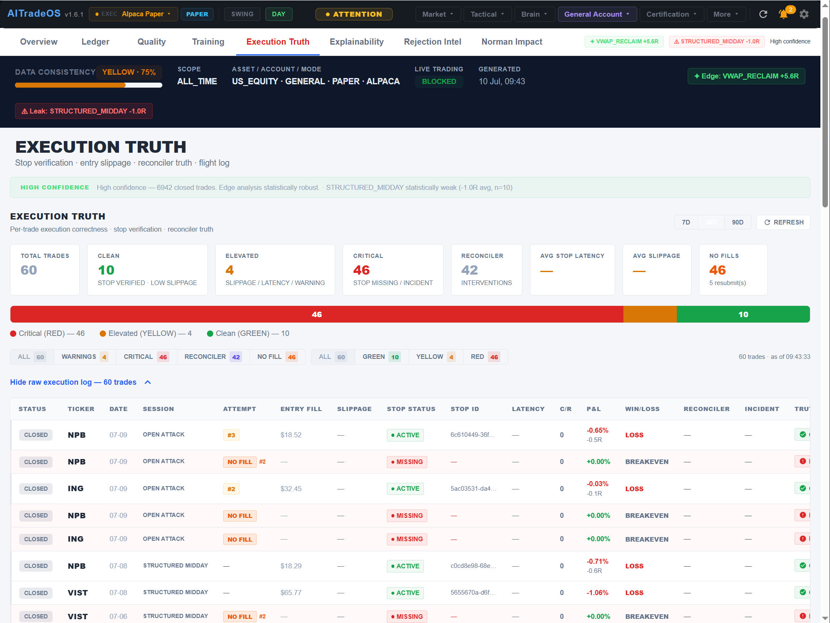Filter by RECONCILER 42
This screenshot has height=623, width=830.
[213, 357]
